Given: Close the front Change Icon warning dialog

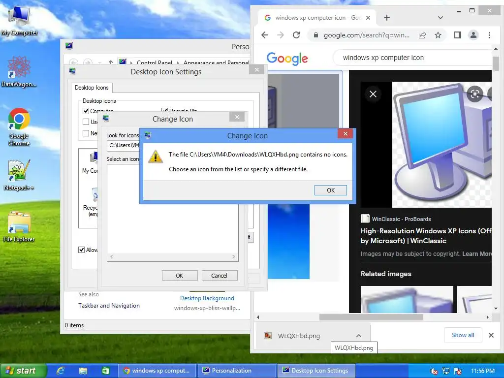Looking at the screenshot, I should coord(345,134).
